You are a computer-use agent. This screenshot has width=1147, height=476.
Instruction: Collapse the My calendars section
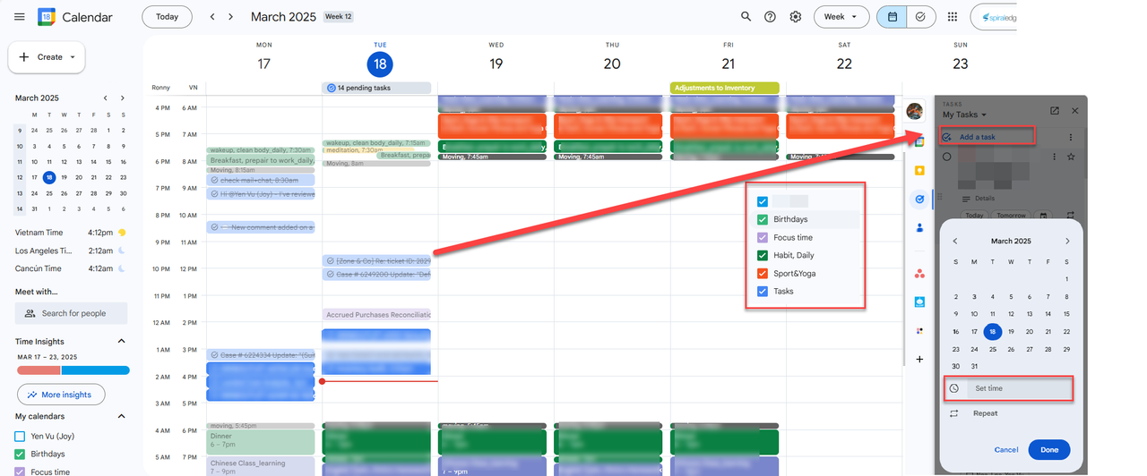coord(122,416)
